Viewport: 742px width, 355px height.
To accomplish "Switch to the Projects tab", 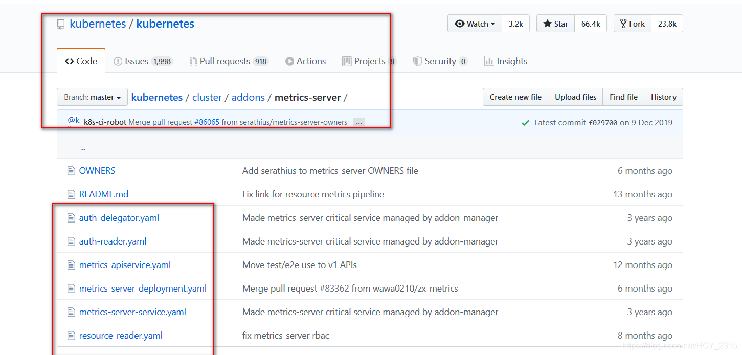I will tap(369, 61).
